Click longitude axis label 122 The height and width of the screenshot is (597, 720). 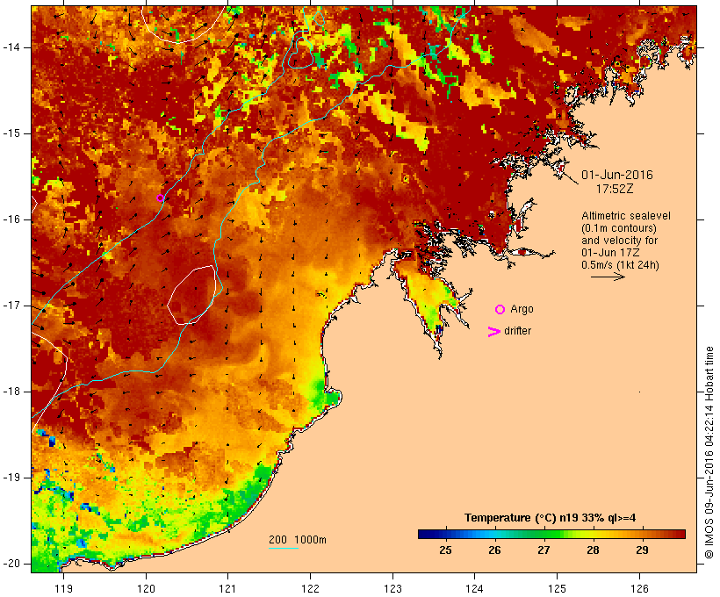311,589
